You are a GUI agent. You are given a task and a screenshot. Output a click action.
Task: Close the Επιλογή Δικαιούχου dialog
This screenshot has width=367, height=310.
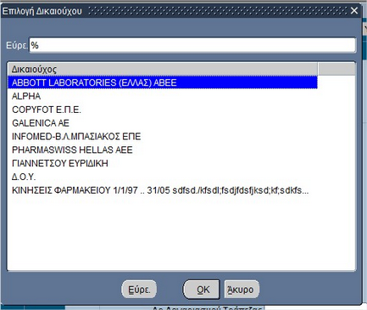354,11
